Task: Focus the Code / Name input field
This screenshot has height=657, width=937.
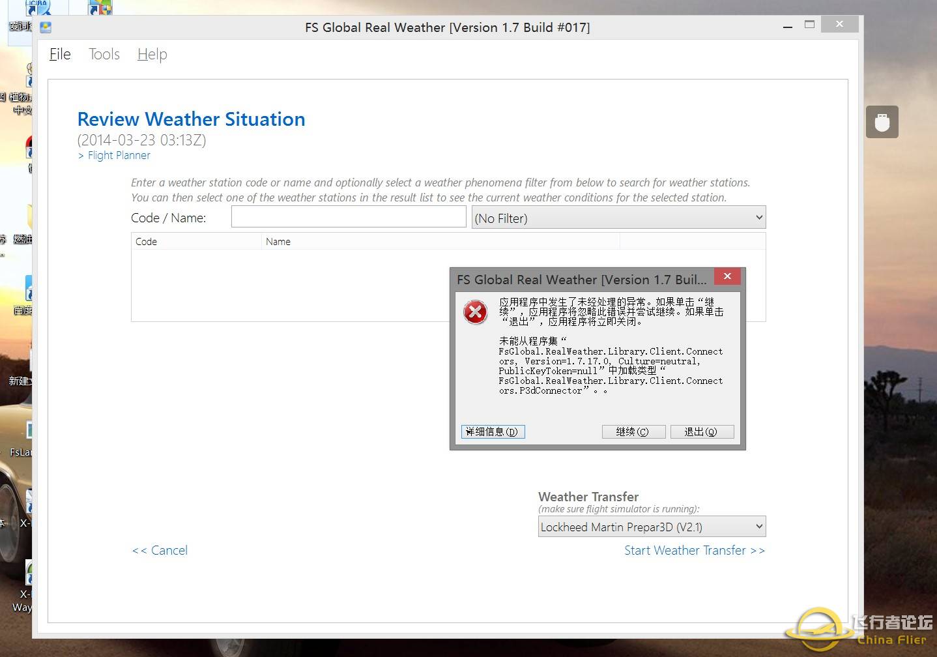Action: (349, 217)
